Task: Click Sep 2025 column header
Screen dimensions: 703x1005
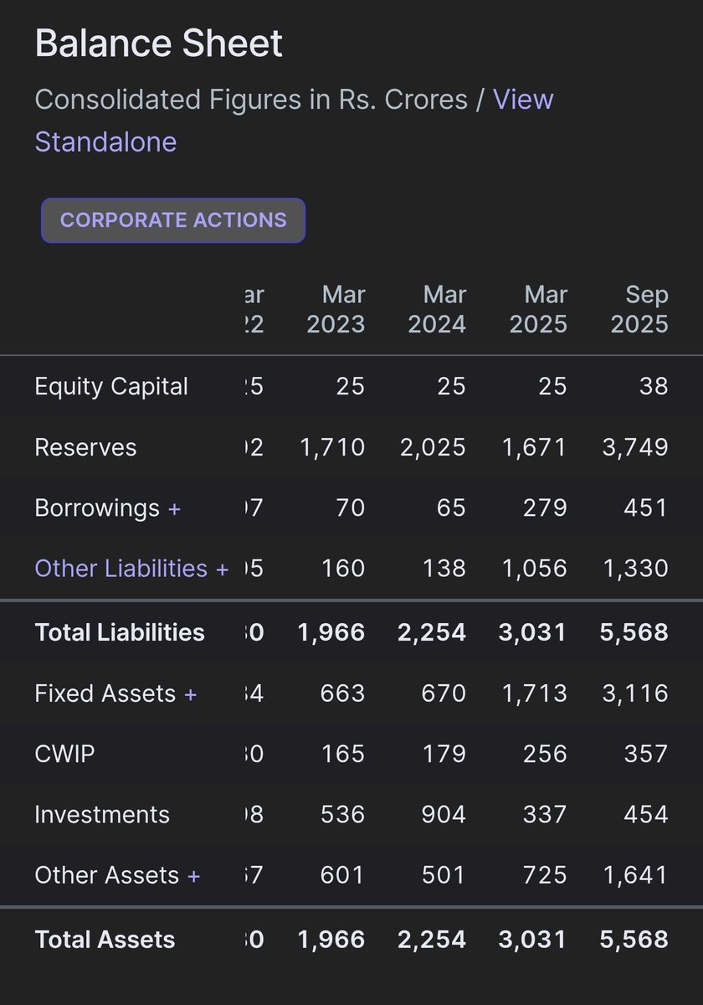Action: (x=639, y=309)
